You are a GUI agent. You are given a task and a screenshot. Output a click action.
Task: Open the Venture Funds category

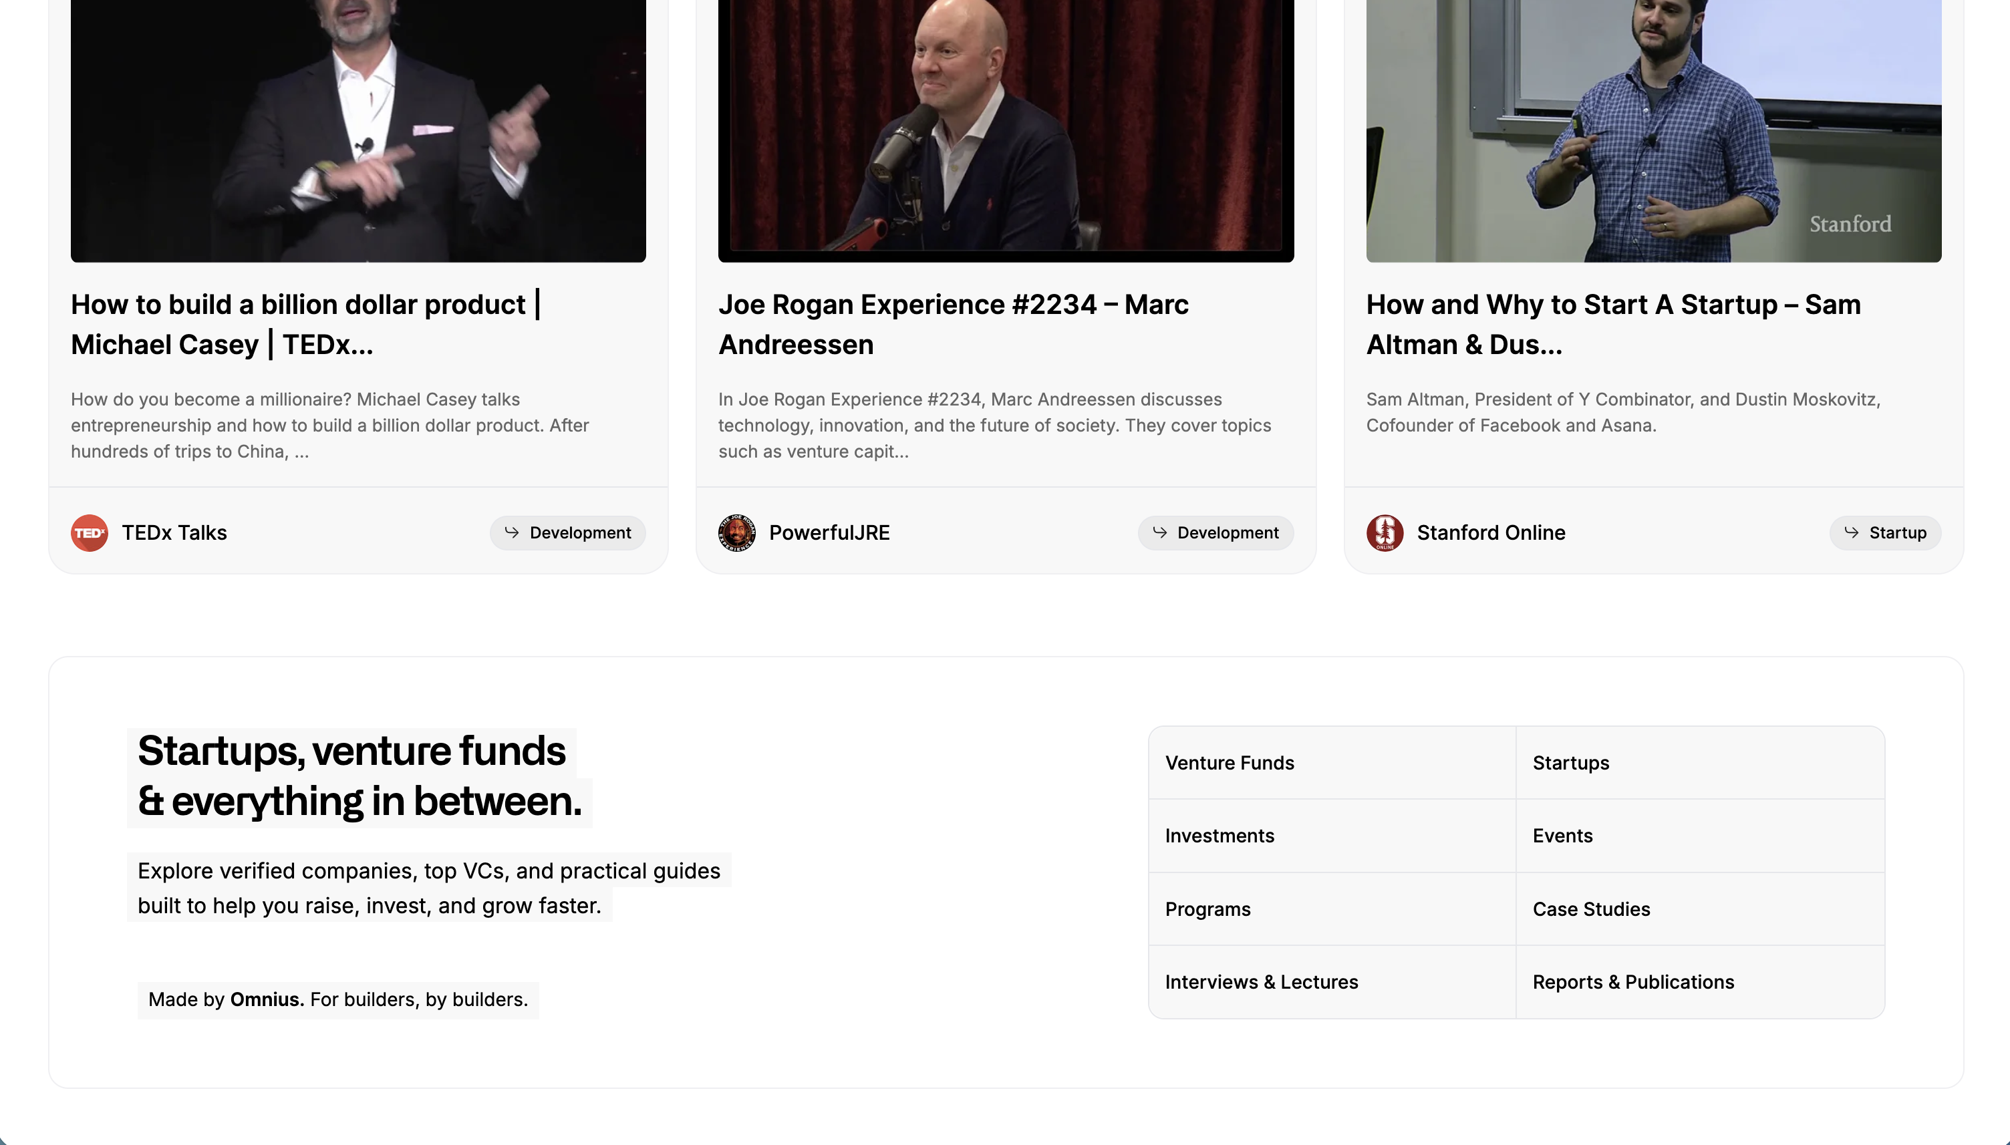pos(1332,762)
